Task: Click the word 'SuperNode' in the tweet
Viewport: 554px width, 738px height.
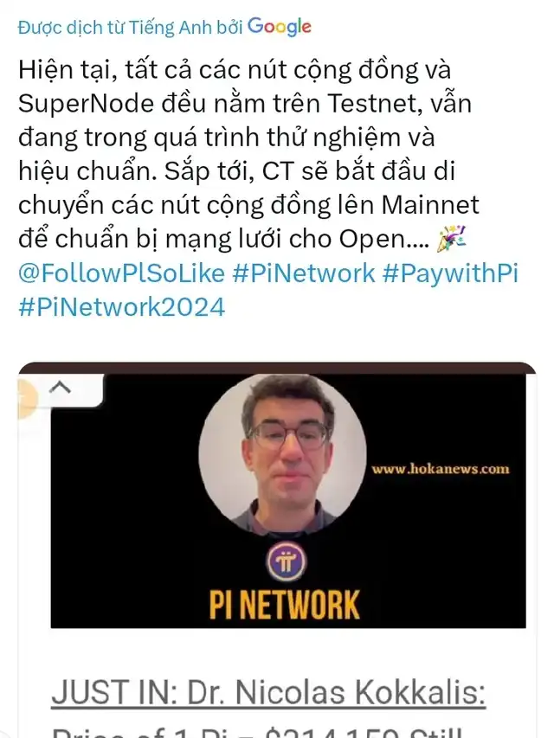Action: pos(87,104)
